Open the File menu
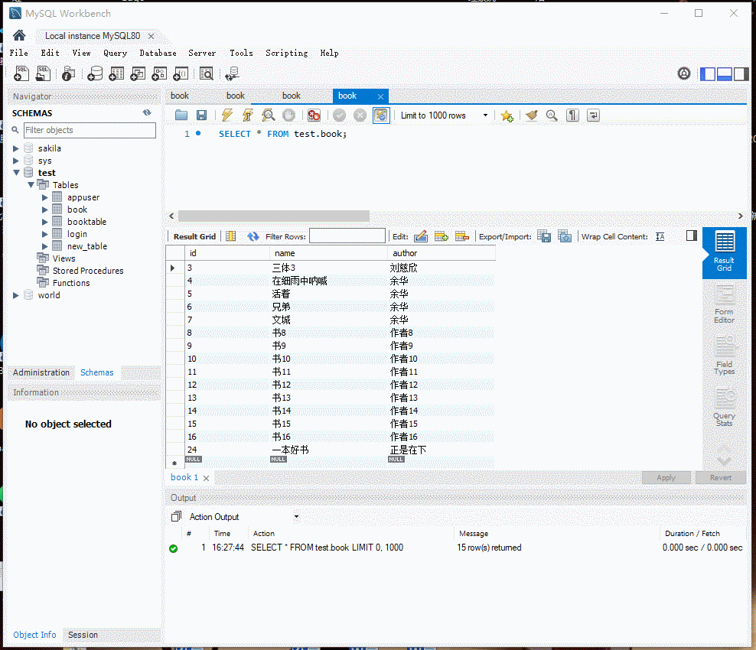The height and width of the screenshot is (650, 756). point(19,53)
